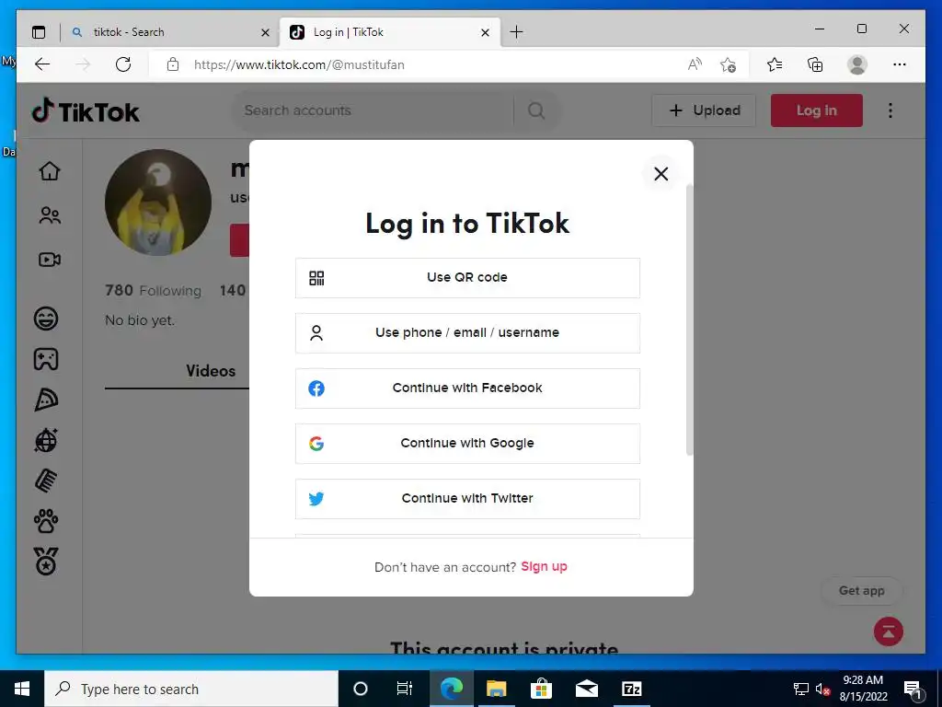Click the address bar URL
This screenshot has height=707, width=942.
pyautogui.click(x=299, y=65)
